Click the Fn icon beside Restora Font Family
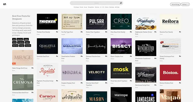Image resolution: width=193 pixels, height=102 pixels. coord(180,32)
